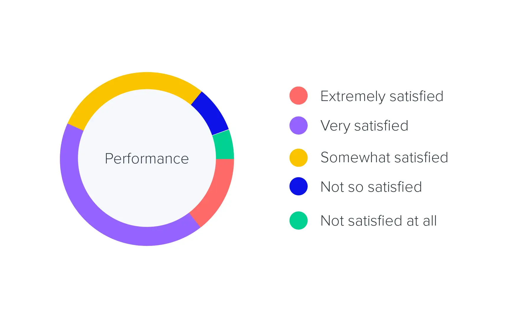Viewport: 509px width, 318px height.
Task: Select the Extremely satisfied legend label
Action: (x=382, y=96)
